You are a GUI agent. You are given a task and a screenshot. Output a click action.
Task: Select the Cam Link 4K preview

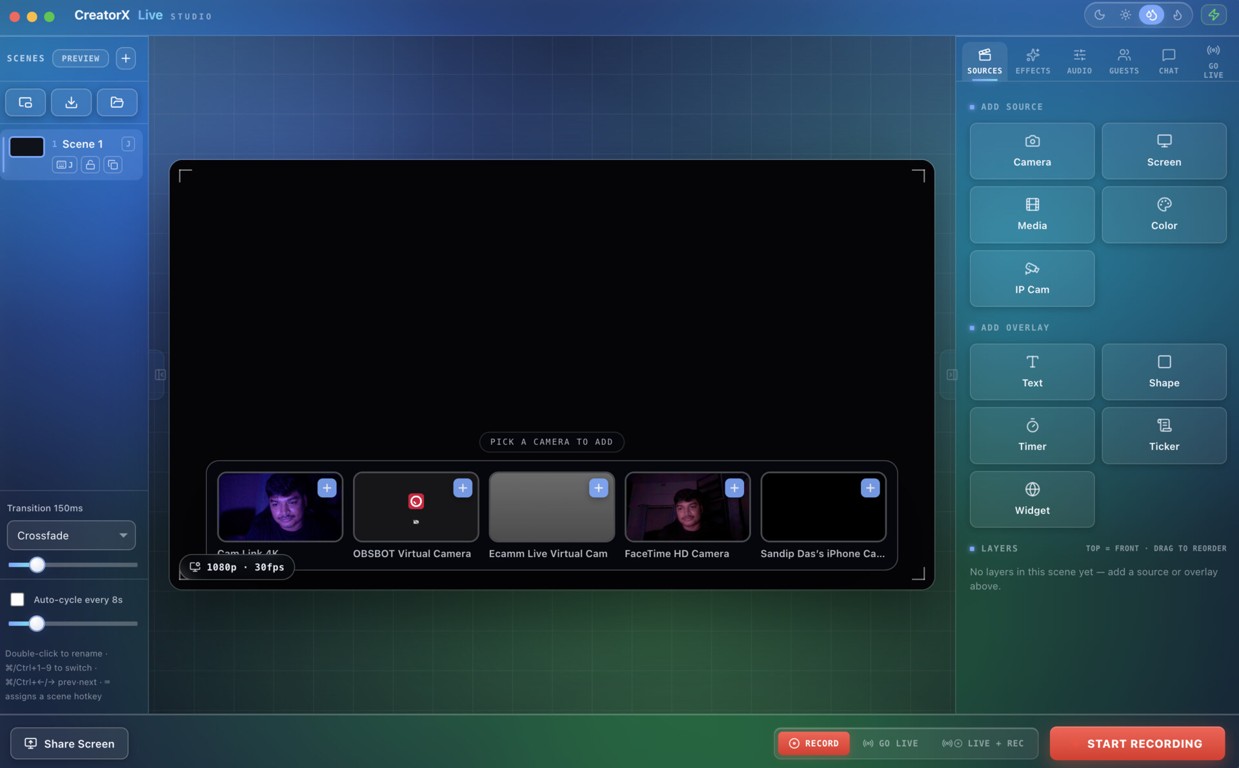click(280, 507)
